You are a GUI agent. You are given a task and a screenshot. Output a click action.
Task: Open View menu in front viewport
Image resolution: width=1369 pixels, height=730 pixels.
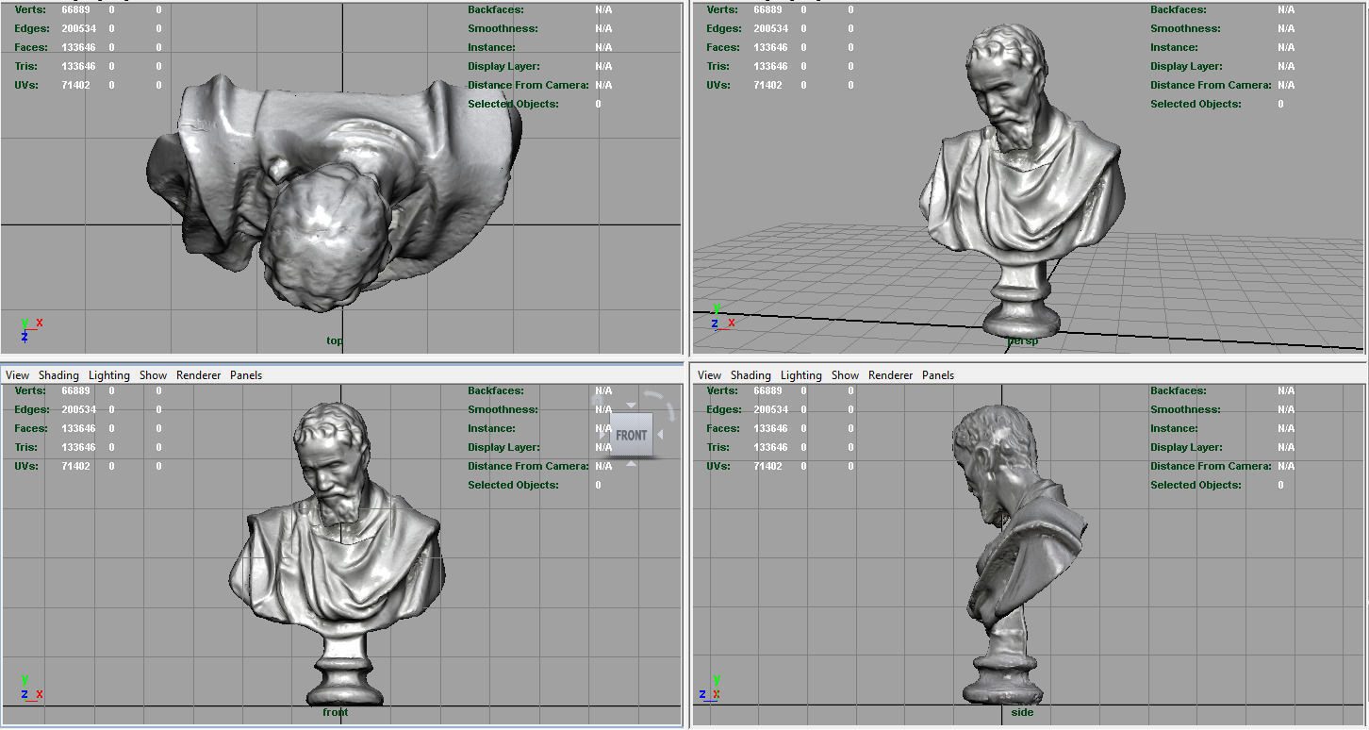point(17,375)
